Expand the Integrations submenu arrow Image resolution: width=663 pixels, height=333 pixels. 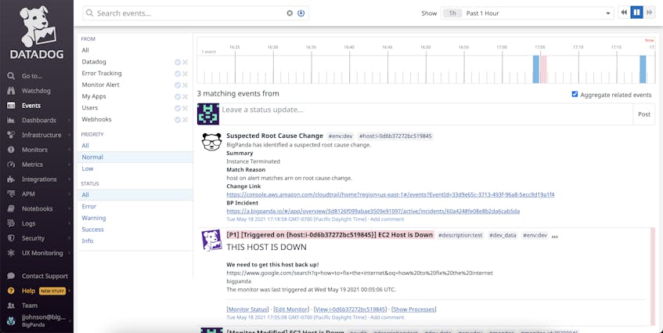[70, 179]
